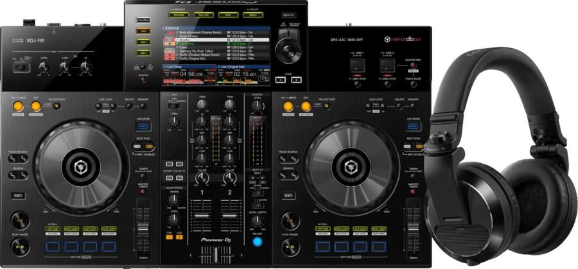Tap the left deck orange IN/4BEAT loop button
Viewport: 578px width, 269px height.
[x=18, y=106]
